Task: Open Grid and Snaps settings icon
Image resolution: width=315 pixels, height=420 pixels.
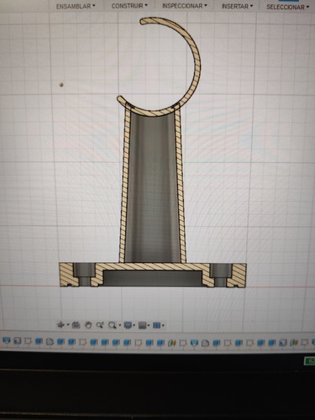Action: point(143,325)
